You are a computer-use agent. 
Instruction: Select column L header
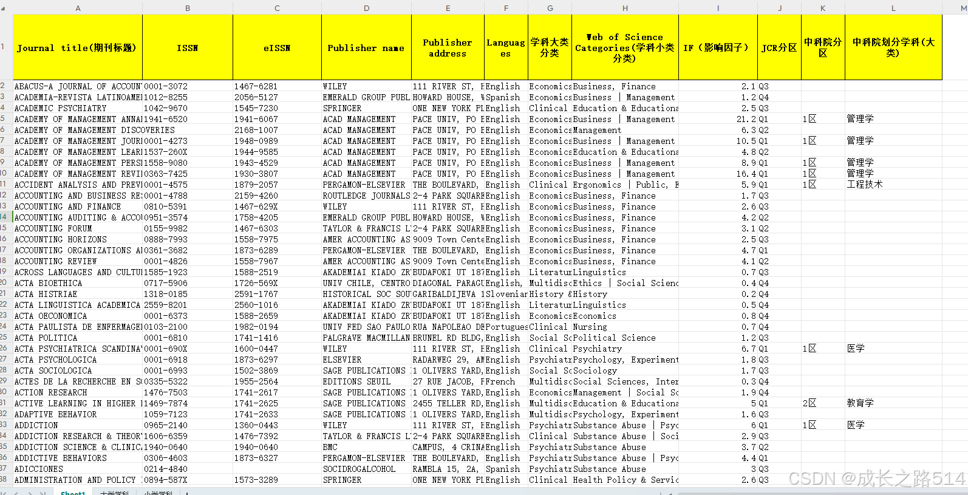pos(893,8)
